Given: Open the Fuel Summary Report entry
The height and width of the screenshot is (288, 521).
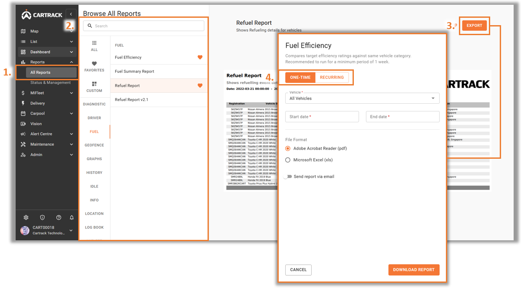Looking at the screenshot, I should tap(159, 72).
